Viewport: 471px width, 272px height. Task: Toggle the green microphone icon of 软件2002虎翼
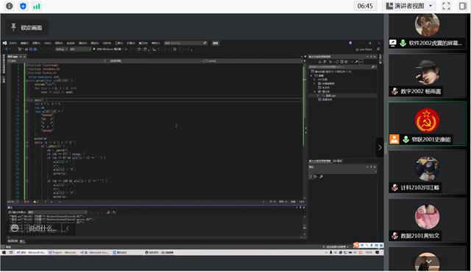[x=403, y=43]
